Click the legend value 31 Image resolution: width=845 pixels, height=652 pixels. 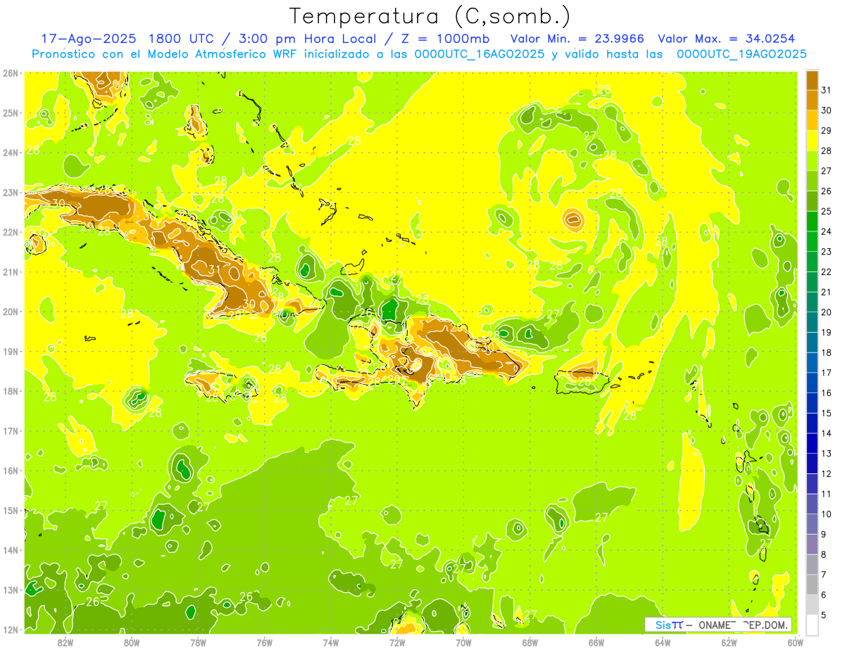point(827,90)
